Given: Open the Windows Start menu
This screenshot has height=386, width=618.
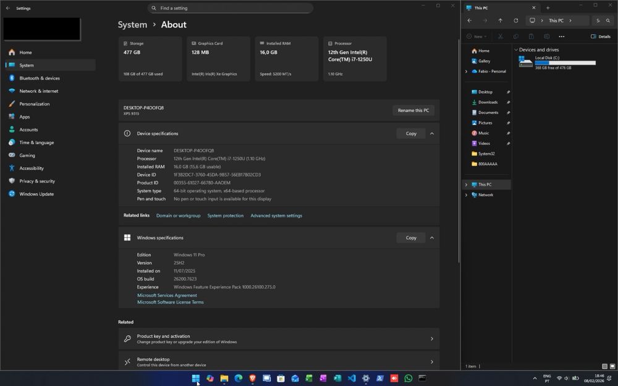Looking at the screenshot, I should click(196, 379).
